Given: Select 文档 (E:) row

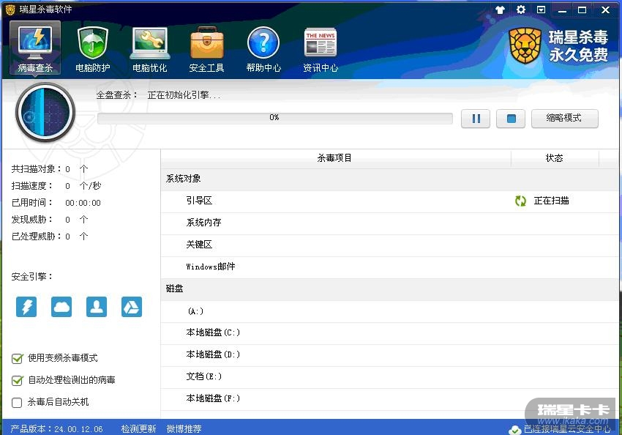Looking at the screenshot, I should click(390, 376).
